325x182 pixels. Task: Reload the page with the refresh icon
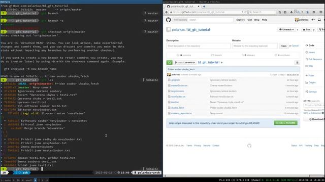246,12
